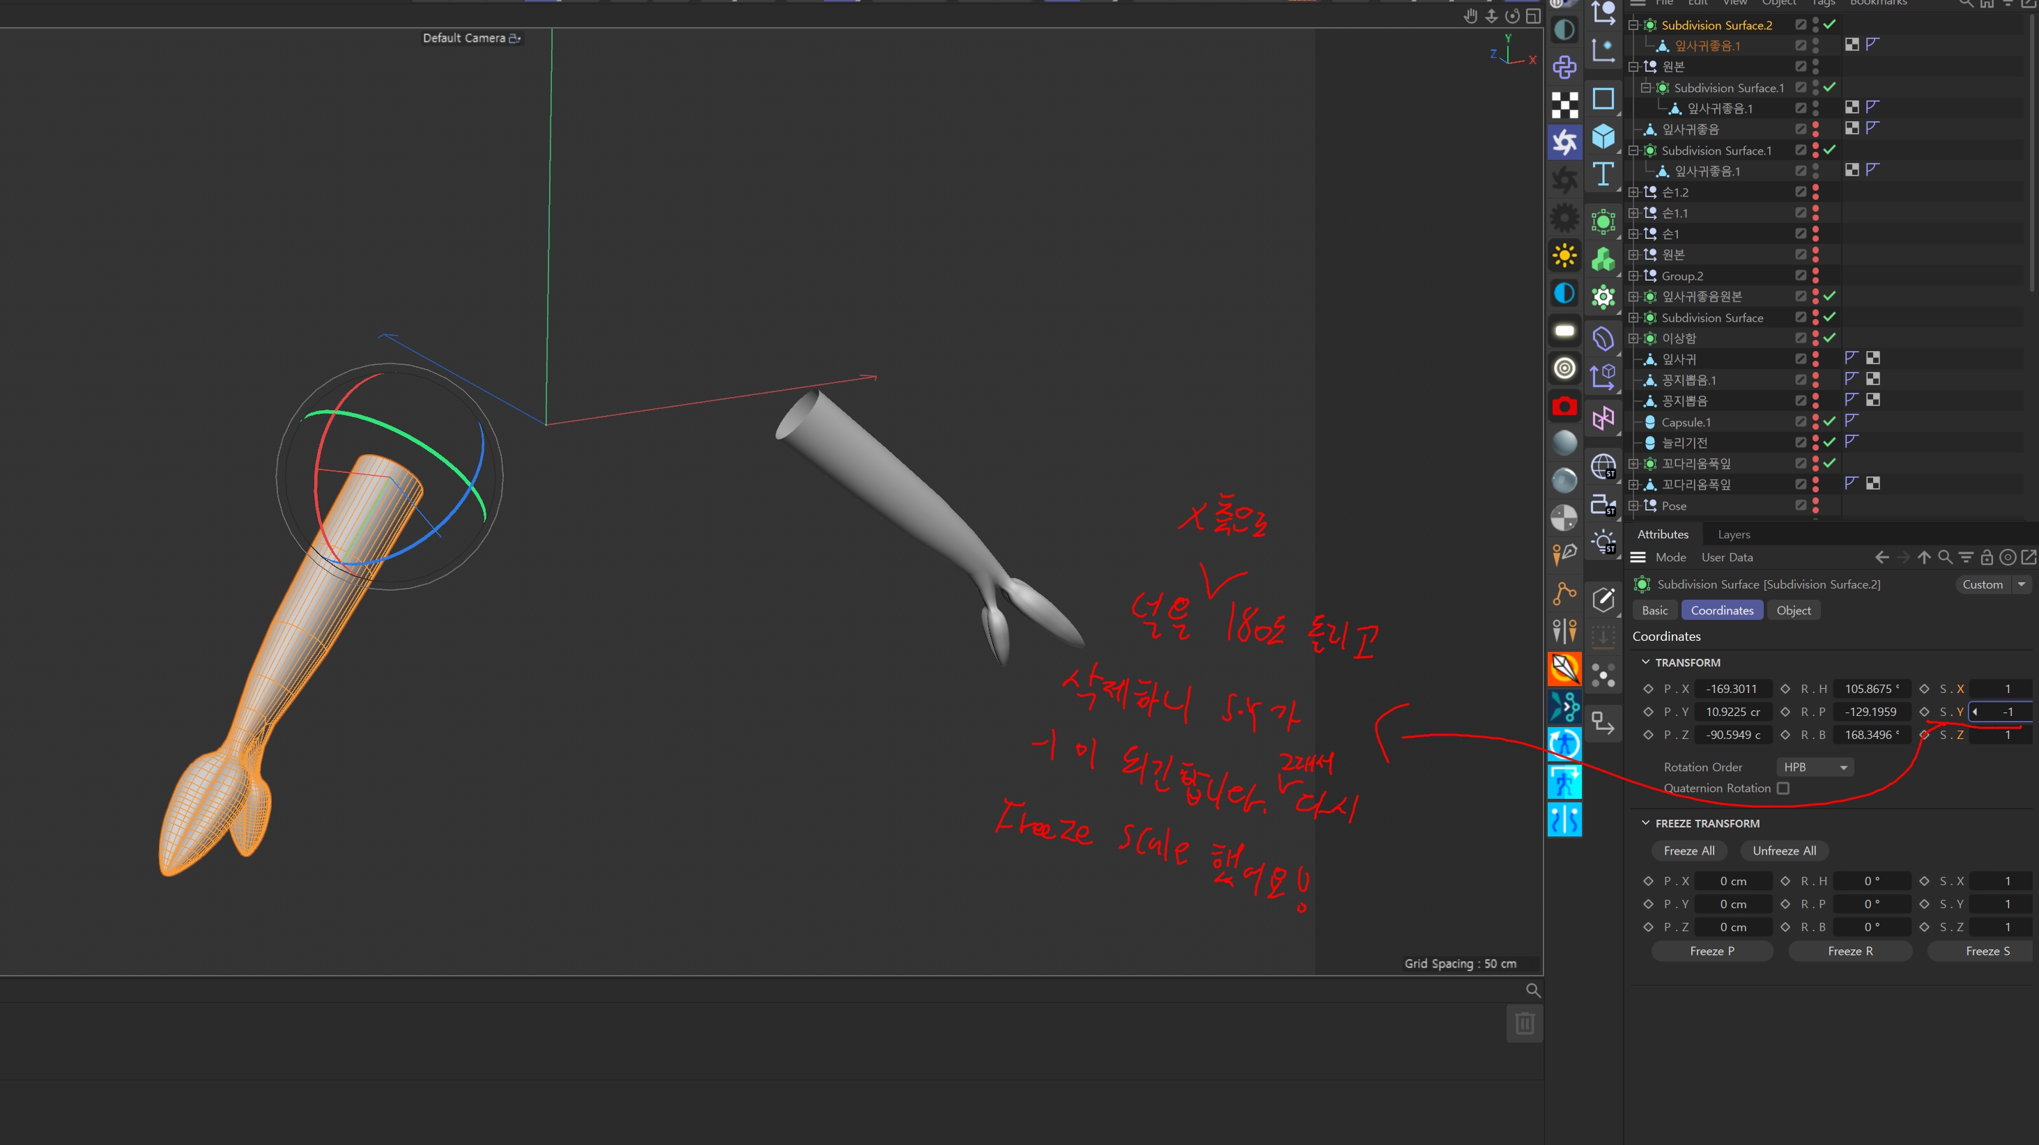Toggle green checkmark of Subdivision Surface.2
The width and height of the screenshot is (2039, 1145).
coord(1829,25)
